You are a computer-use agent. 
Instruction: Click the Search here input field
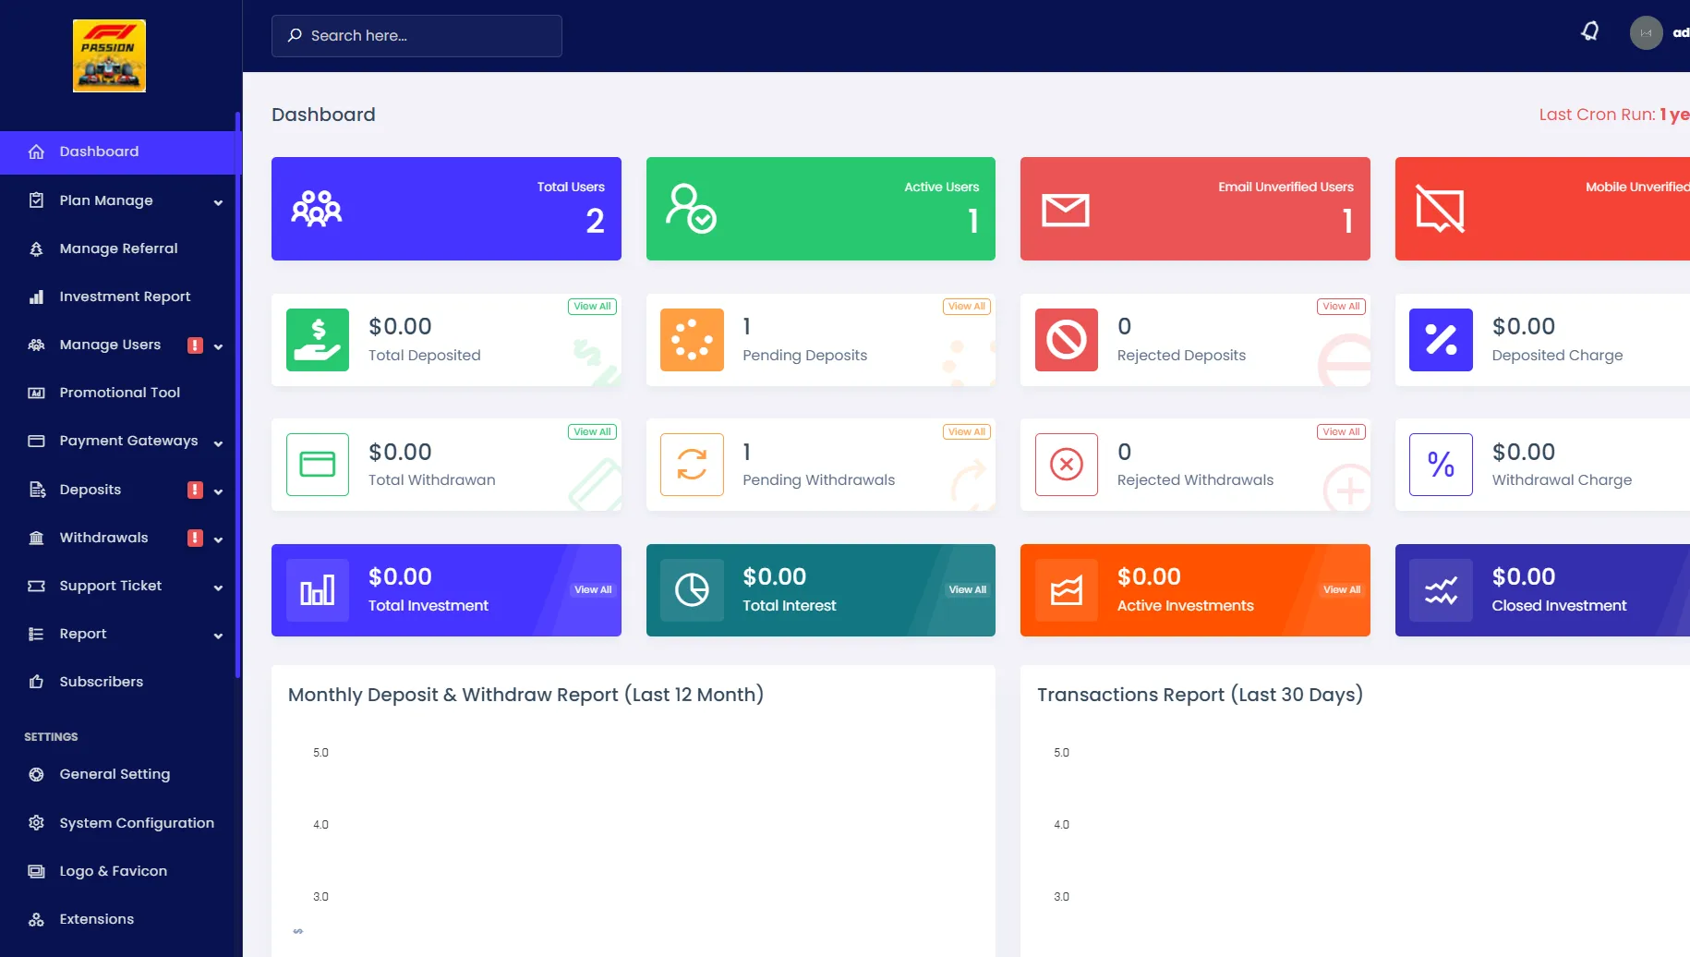tap(416, 36)
